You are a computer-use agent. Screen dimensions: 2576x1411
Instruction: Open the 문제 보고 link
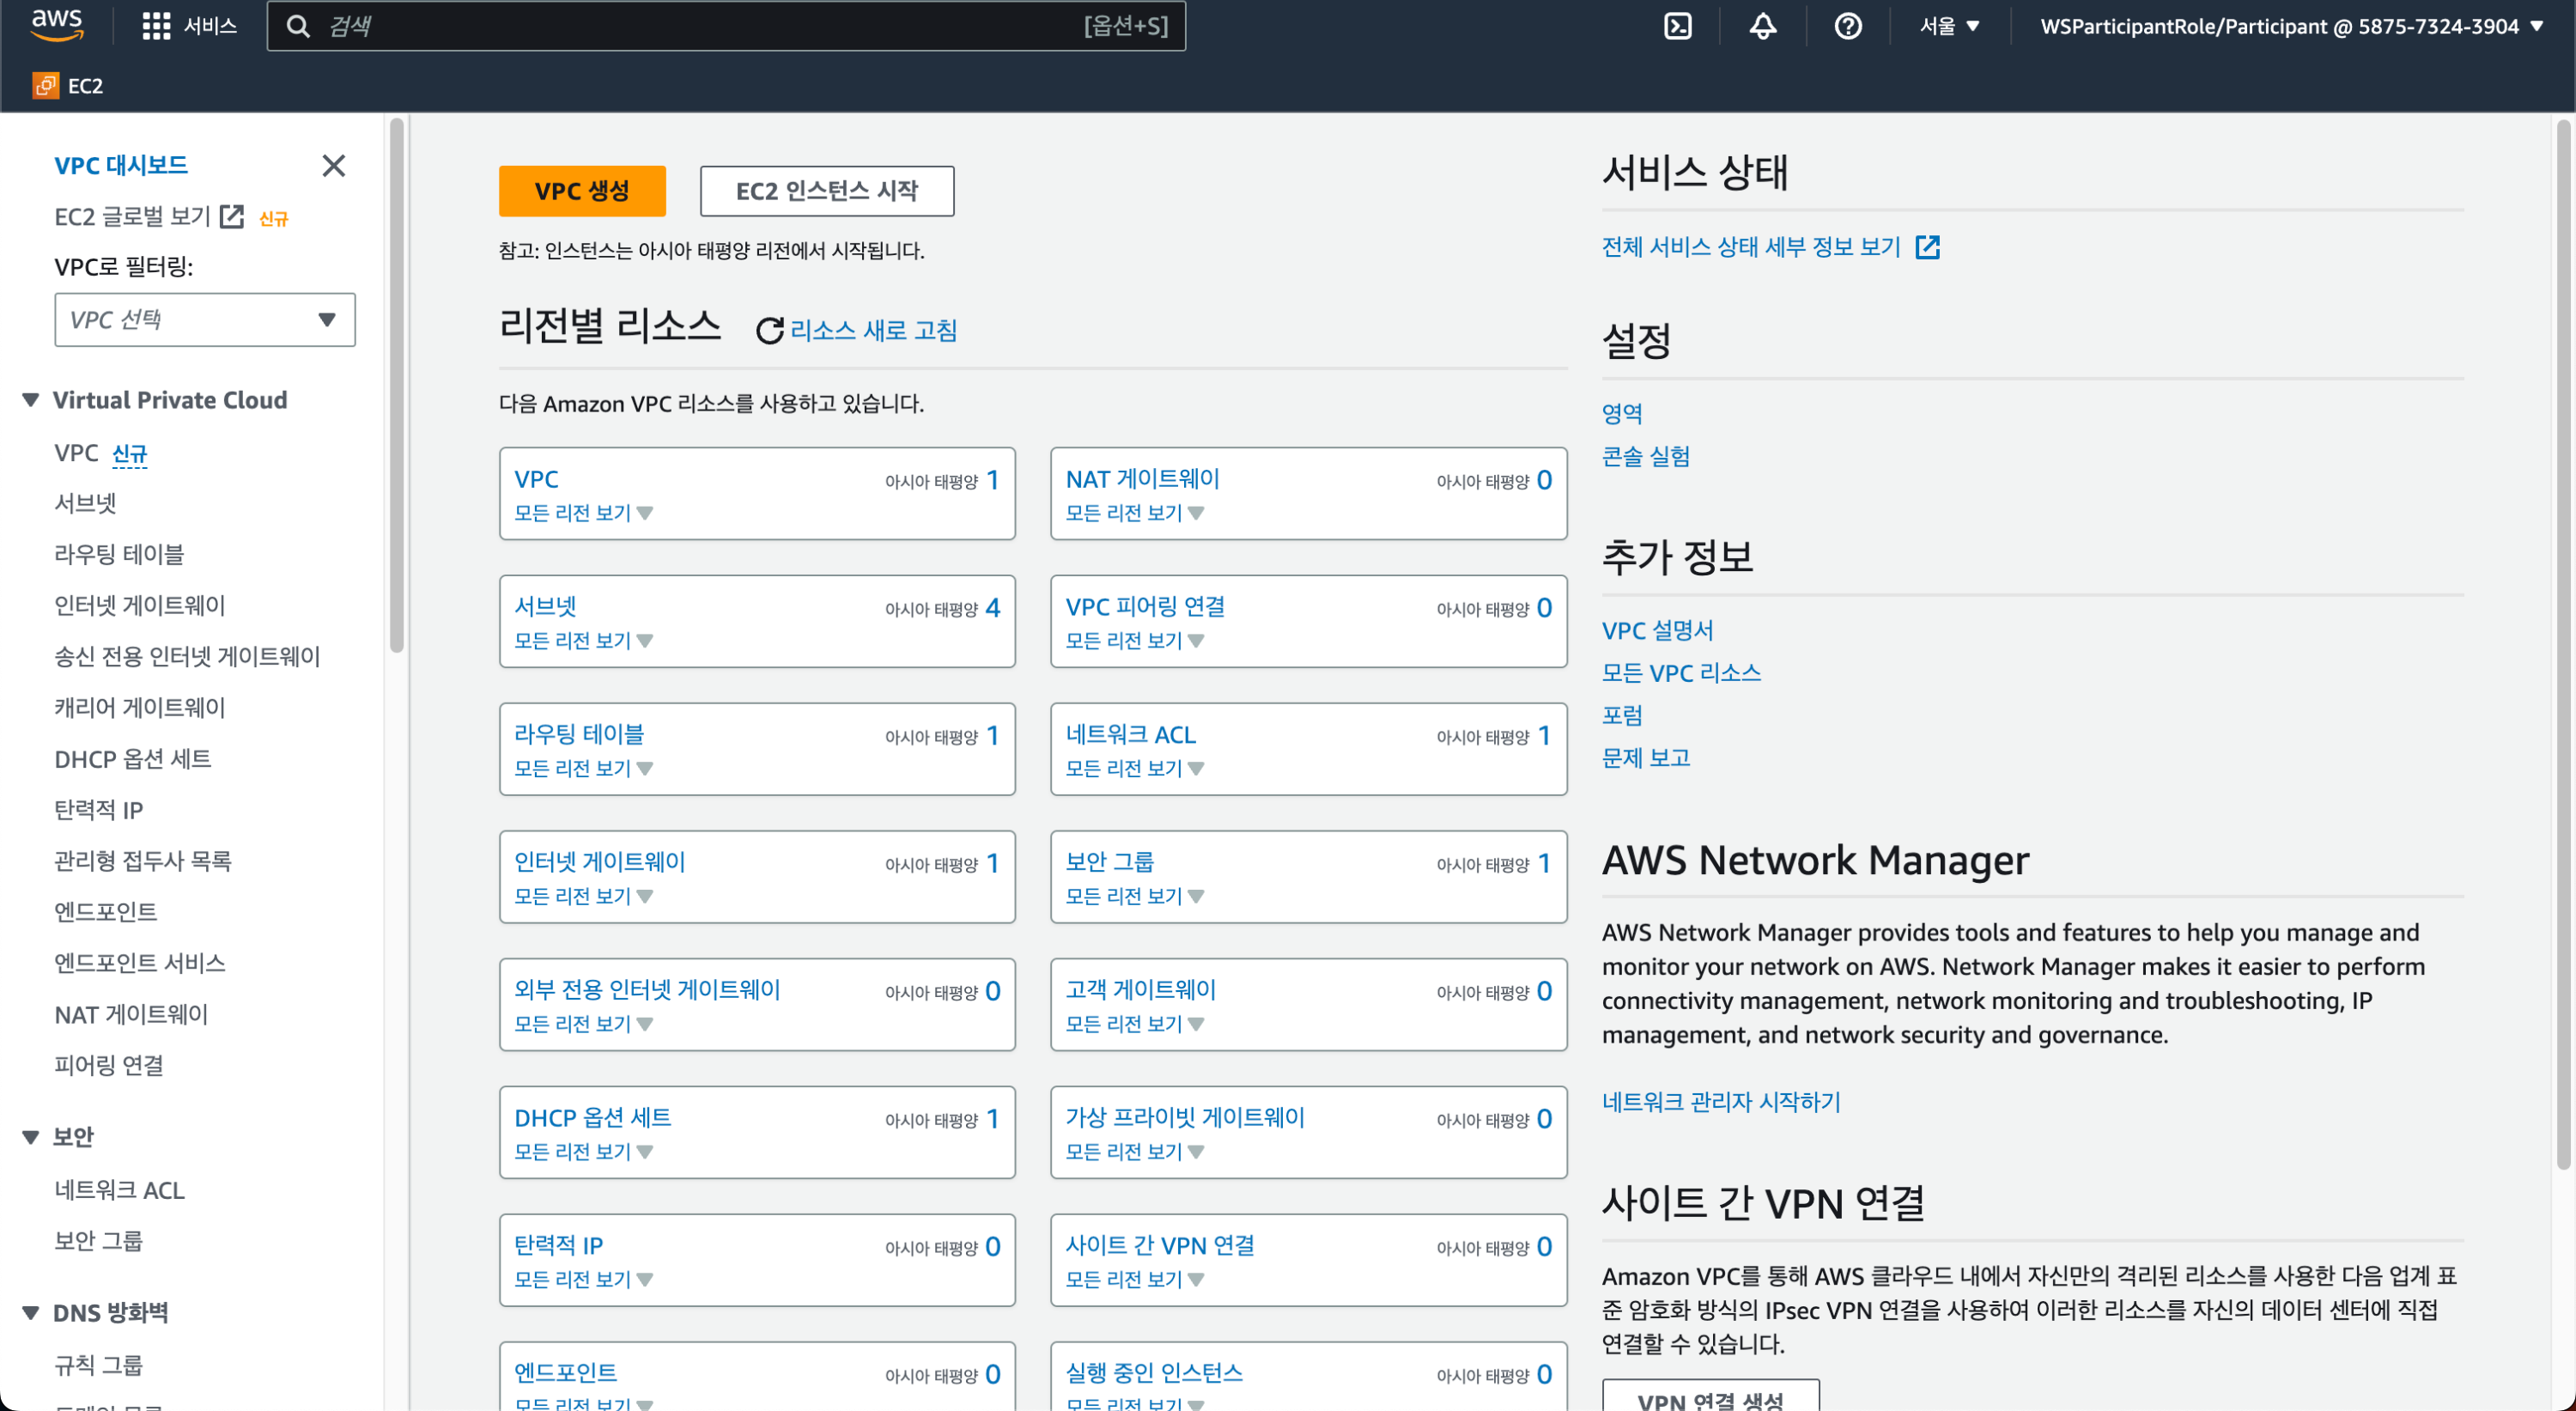(x=1645, y=759)
